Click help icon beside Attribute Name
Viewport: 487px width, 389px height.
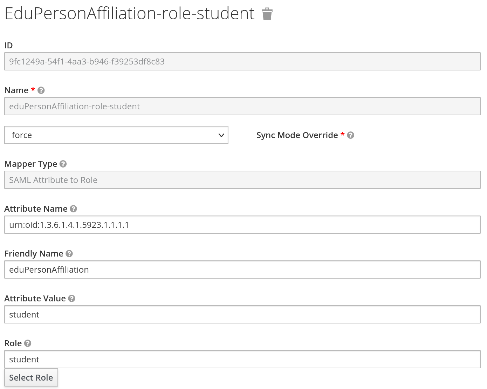73,209
